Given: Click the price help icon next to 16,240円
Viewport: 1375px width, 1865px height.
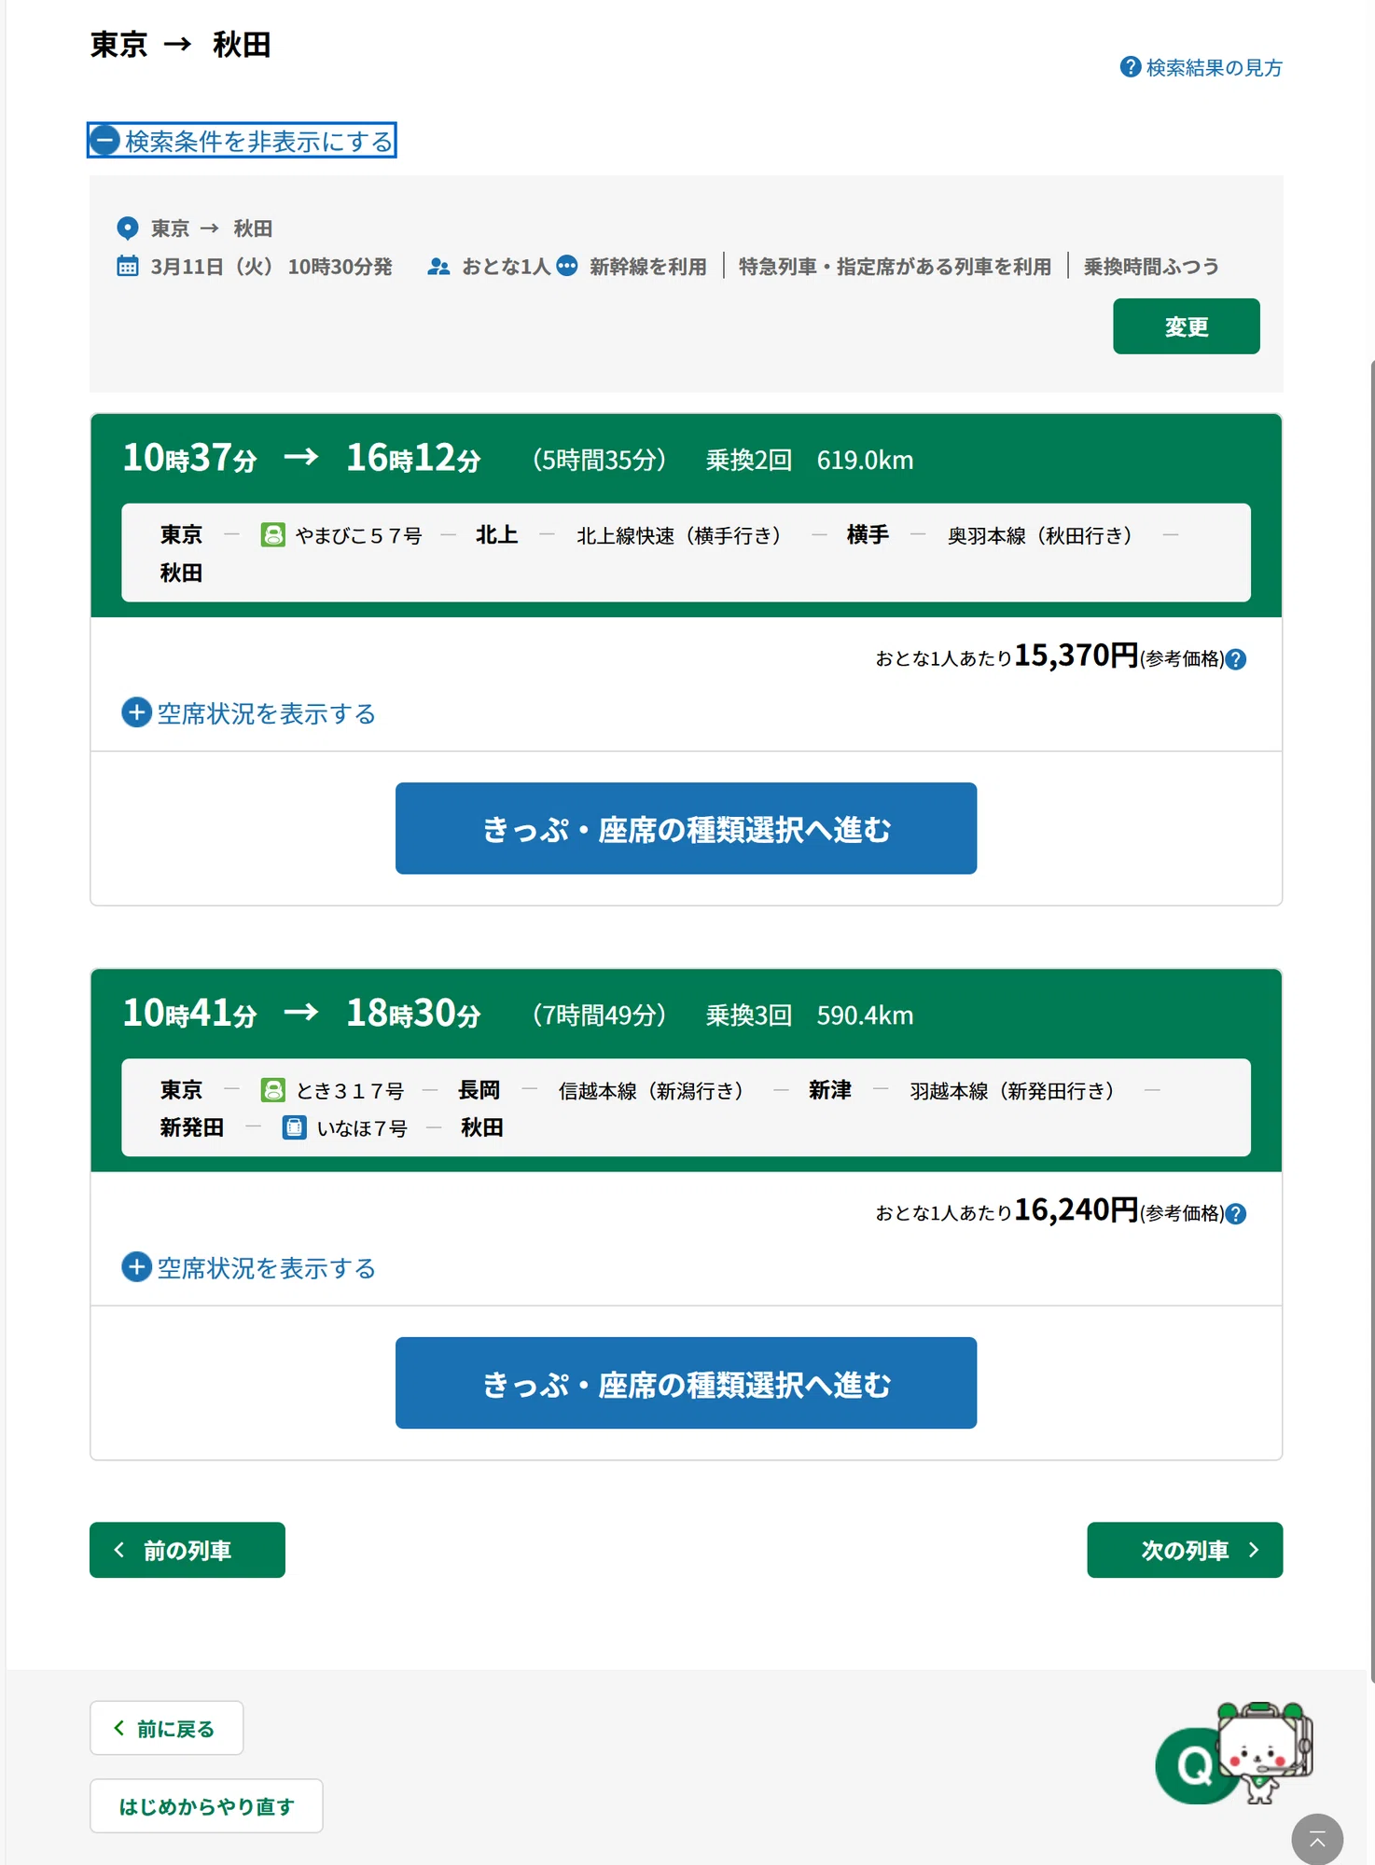Looking at the screenshot, I should click(1236, 1214).
